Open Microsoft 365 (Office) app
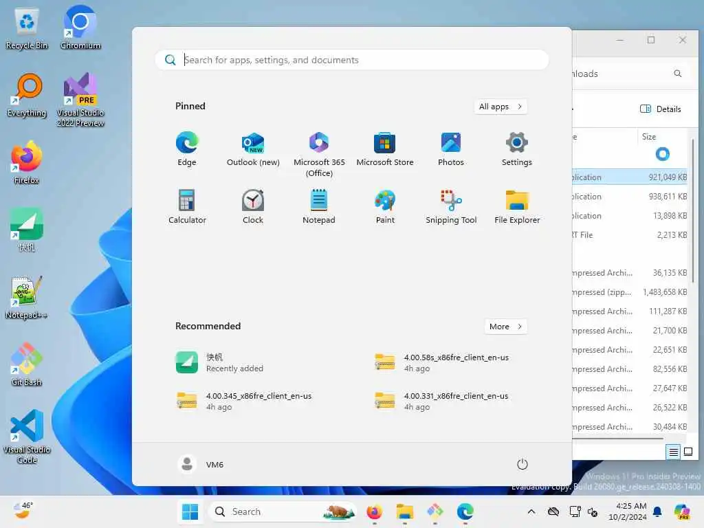 coord(319,155)
